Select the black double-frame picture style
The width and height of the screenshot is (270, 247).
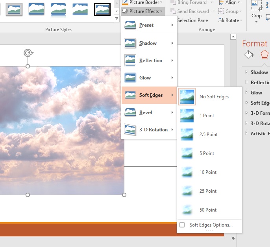coord(102,9)
